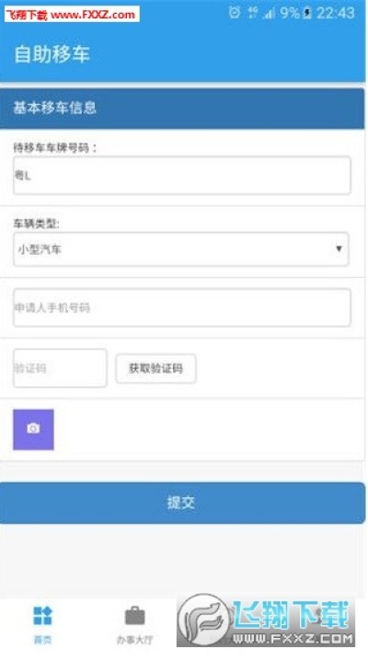Tap the alarm clock status icon
The height and width of the screenshot is (661, 368).
[x=235, y=12]
